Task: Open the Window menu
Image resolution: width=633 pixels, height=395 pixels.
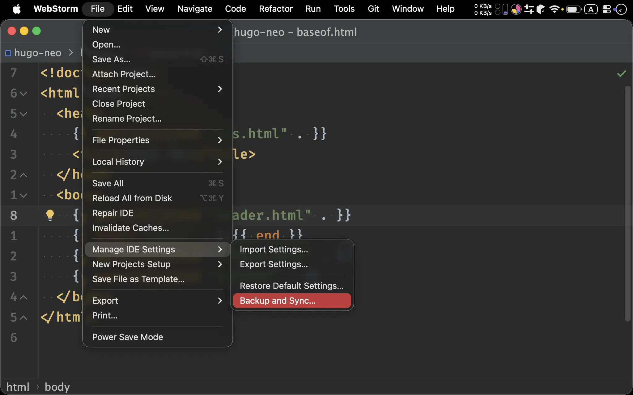Action: [x=408, y=9]
